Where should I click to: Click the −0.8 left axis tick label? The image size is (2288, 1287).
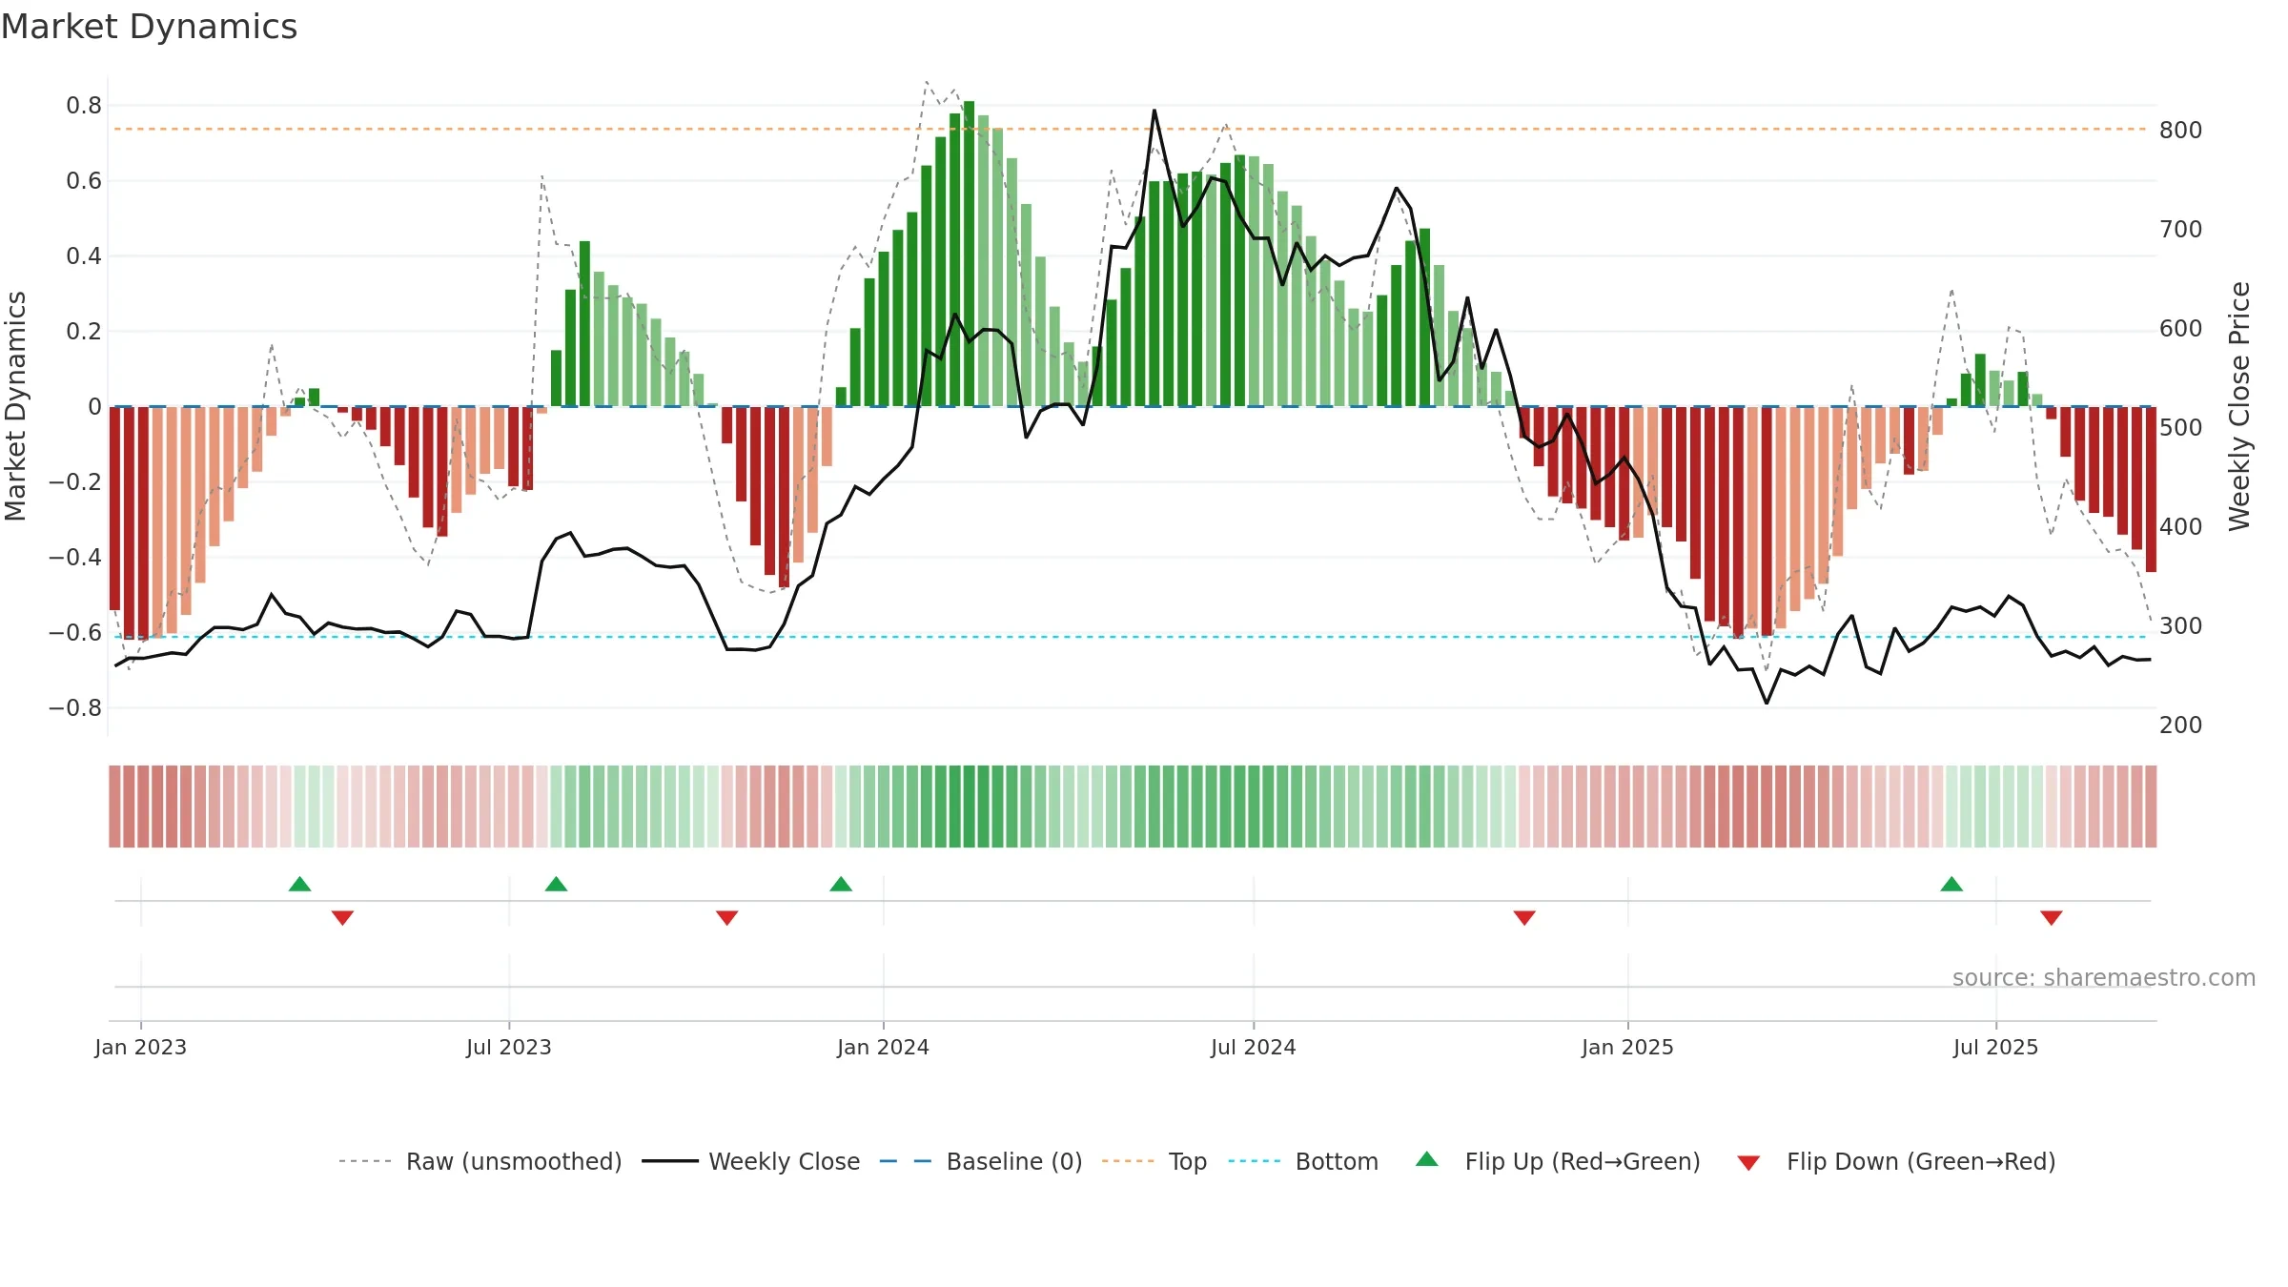[x=75, y=707]
